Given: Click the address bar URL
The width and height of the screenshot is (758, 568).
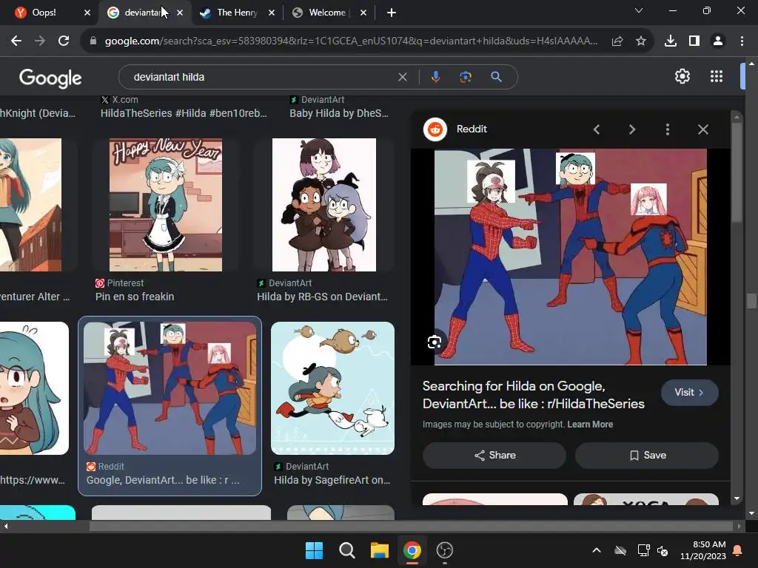Looking at the screenshot, I should pyautogui.click(x=351, y=41).
